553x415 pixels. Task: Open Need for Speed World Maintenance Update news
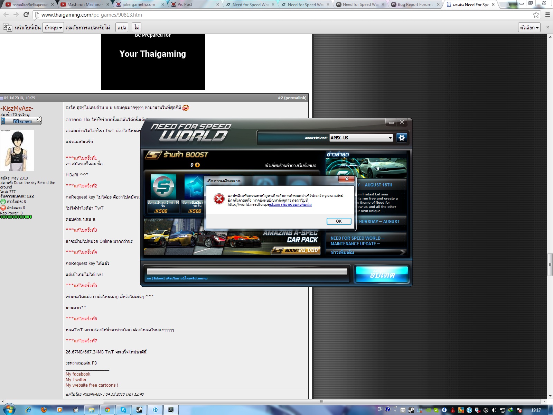pyautogui.click(x=357, y=241)
